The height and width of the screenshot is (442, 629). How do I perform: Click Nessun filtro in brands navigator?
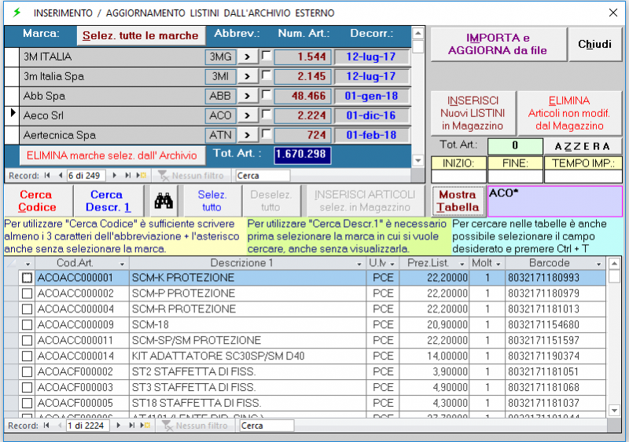point(191,176)
